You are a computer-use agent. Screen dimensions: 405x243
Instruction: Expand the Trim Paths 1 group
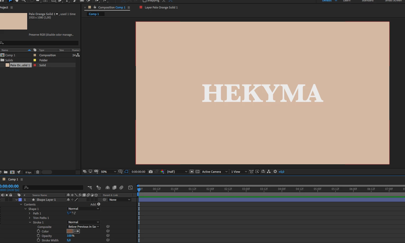(x=30, y=218)
